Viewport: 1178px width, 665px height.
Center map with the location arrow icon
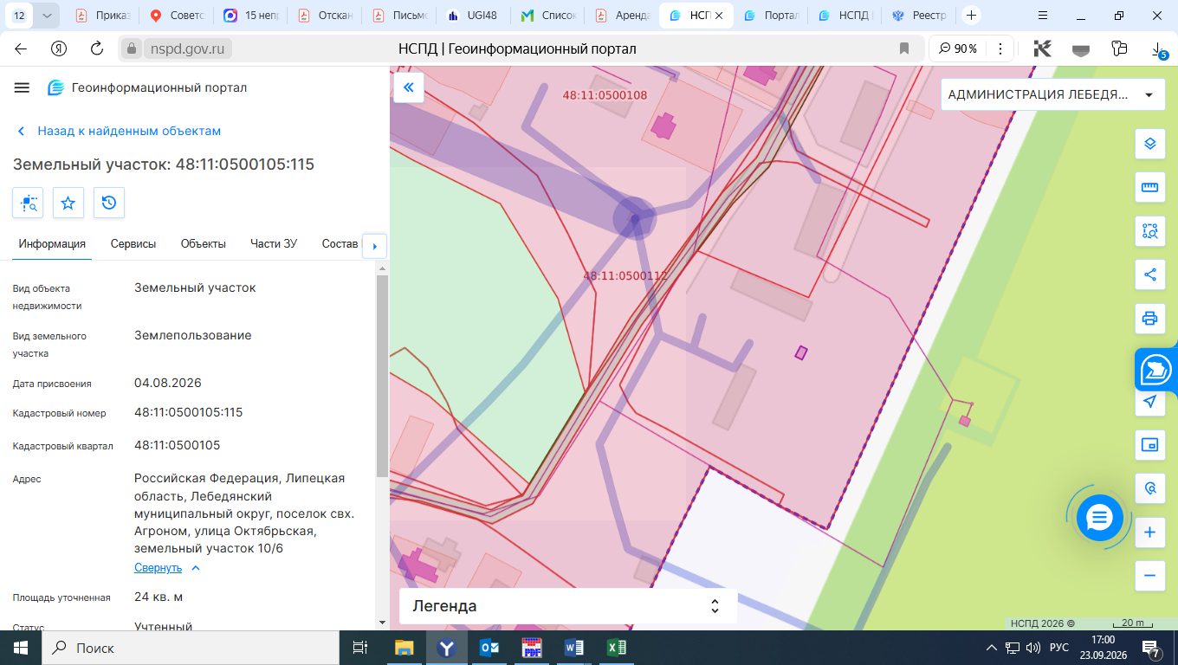pyautogui.click(x=1149, y=402)
